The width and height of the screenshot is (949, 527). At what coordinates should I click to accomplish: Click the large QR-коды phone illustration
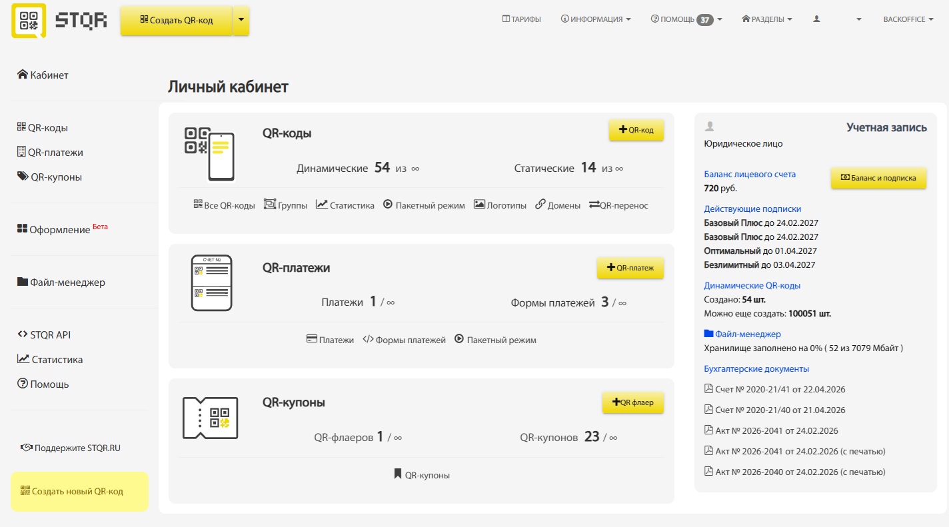coord(209,154)
